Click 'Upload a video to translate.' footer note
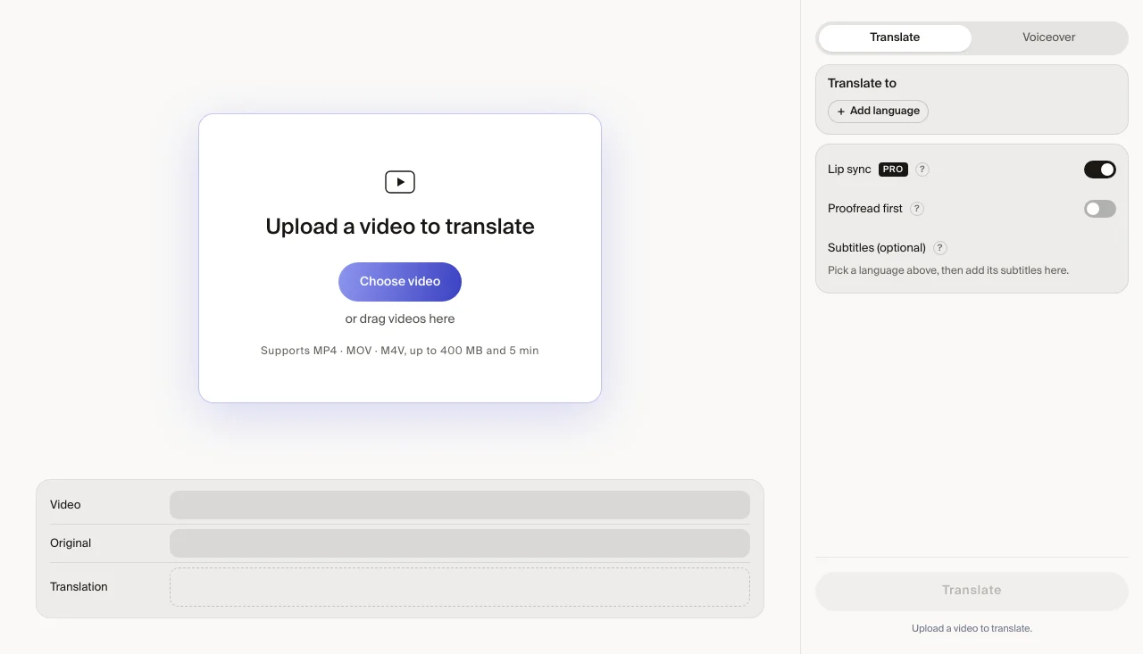Image resolution: width=1143 pixels, height=654 pixels. click(972, 629)
